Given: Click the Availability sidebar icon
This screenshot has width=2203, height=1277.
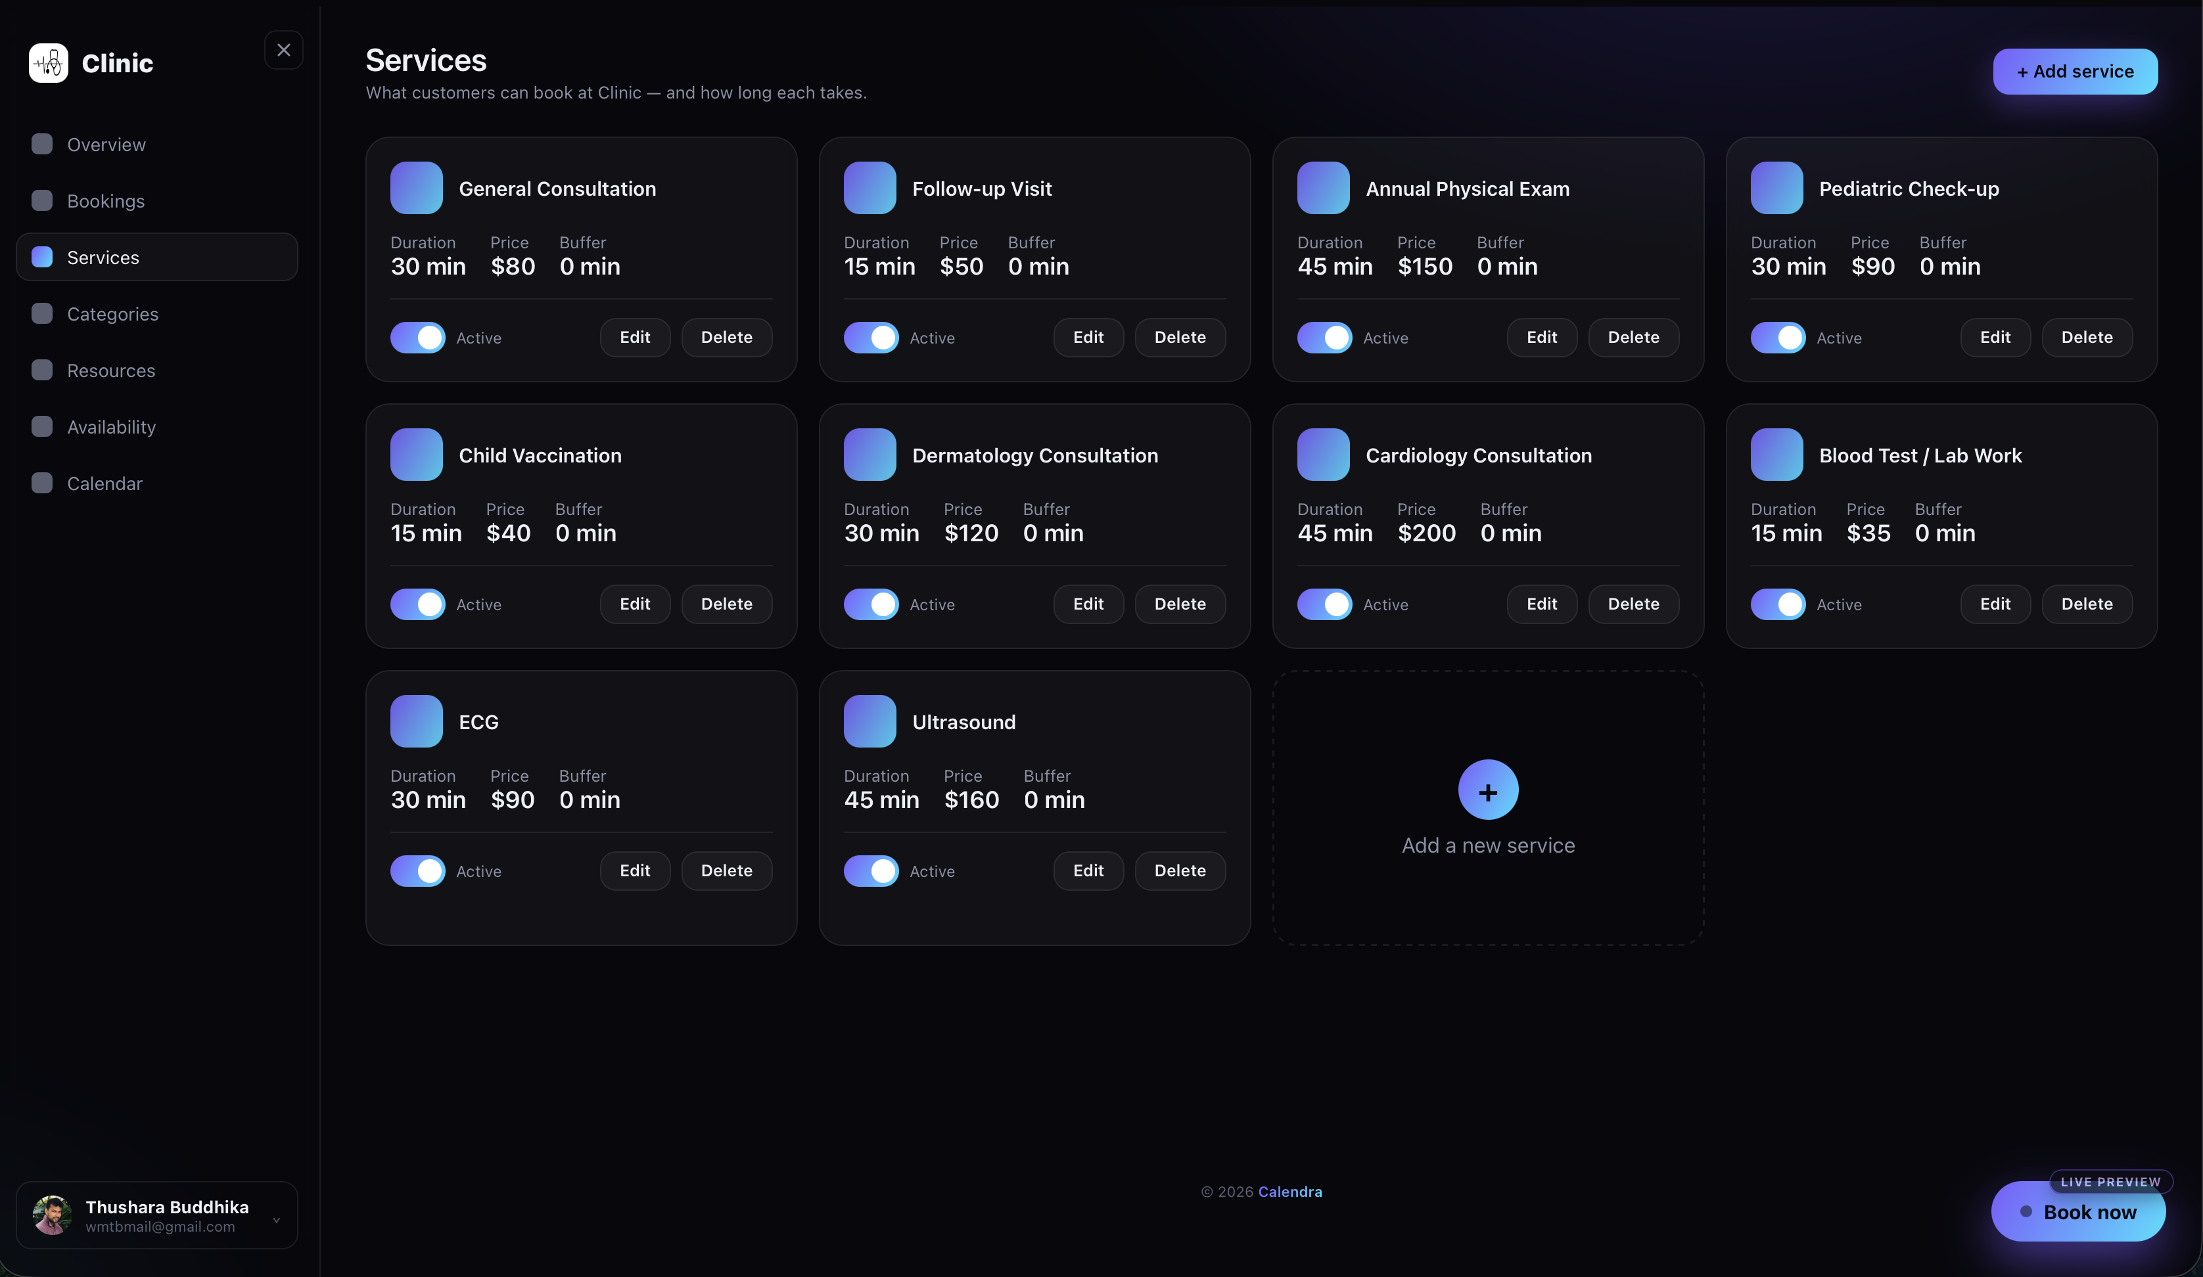Looking at the screenshot, I should (42, 426).
